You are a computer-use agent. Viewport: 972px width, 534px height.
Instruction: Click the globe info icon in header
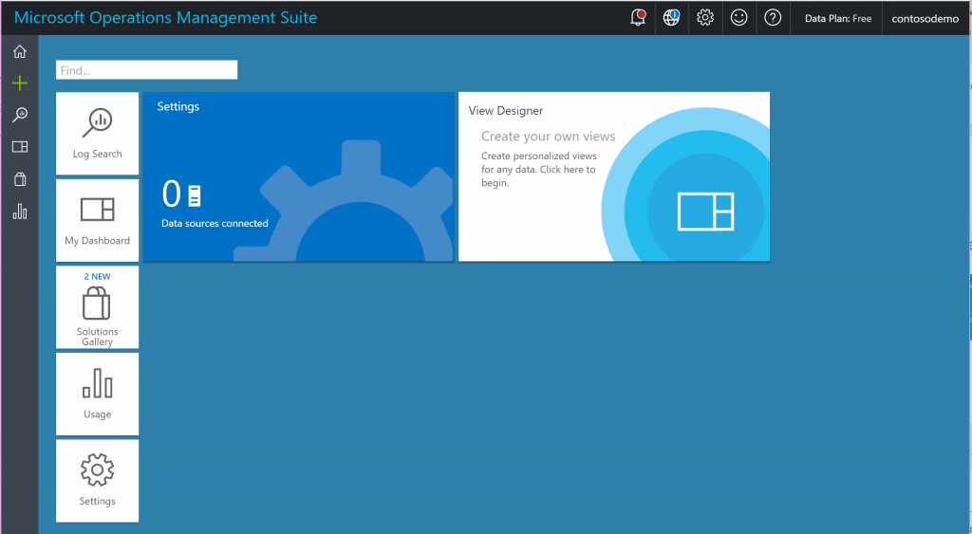coord(671,17)
